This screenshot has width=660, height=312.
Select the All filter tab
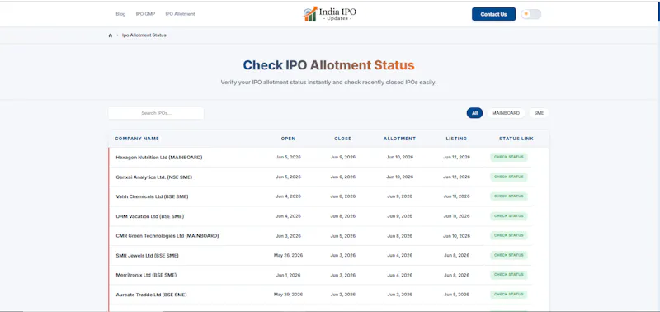click(475, 113)
